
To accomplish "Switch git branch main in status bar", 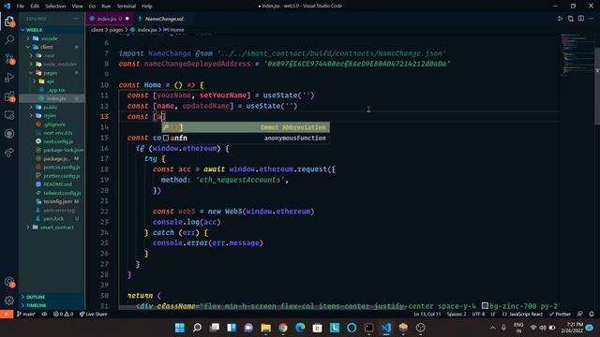I will click(x=26, y=315).
